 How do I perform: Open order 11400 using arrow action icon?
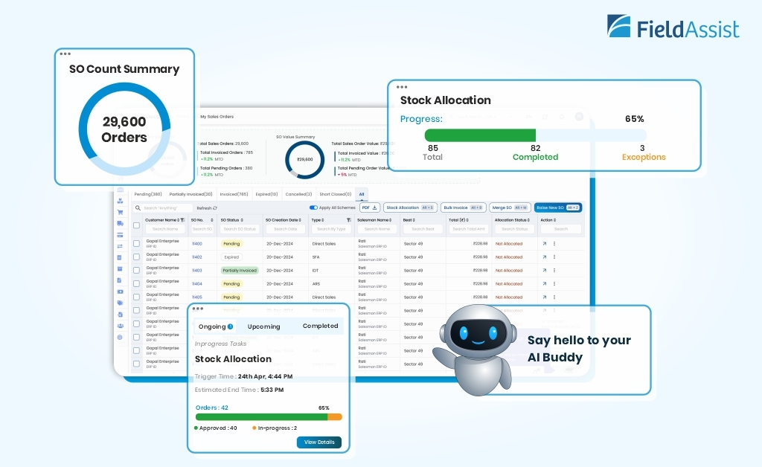(544, 244)
